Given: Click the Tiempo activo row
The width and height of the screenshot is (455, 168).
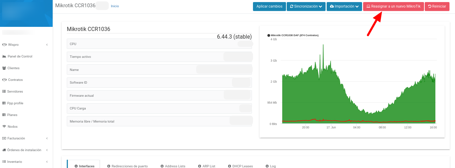Looking at the screenshot, I should tap(159, 57).
